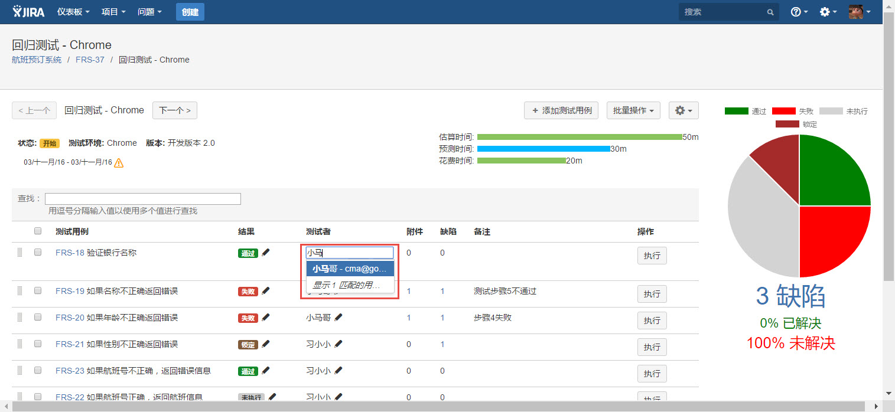Click the header search field
The image size is (895, 412).
pyautogui.click(x=728, y=12)
